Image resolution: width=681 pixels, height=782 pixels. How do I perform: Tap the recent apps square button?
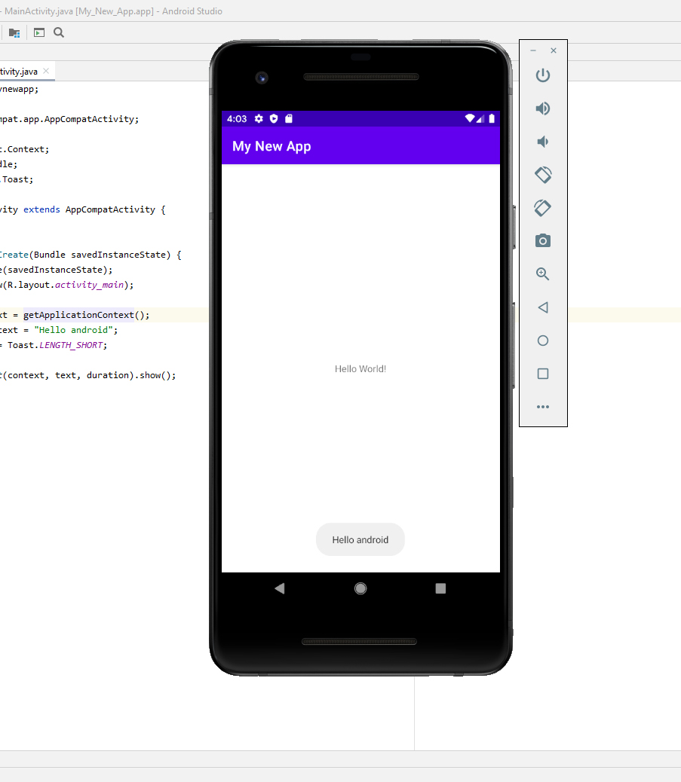click(x=440, y=588)
